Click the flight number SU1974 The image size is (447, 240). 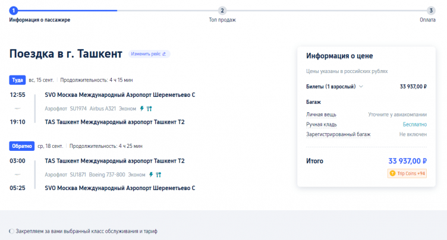(78, 109)
